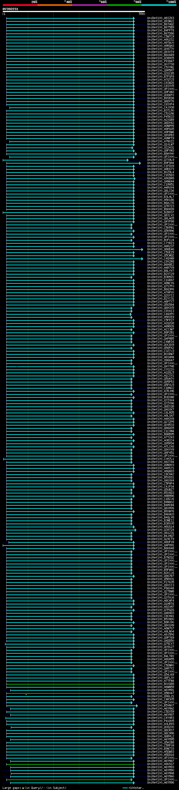
Task: Select hit UniRef100_P93847
Action: (161, 61)
